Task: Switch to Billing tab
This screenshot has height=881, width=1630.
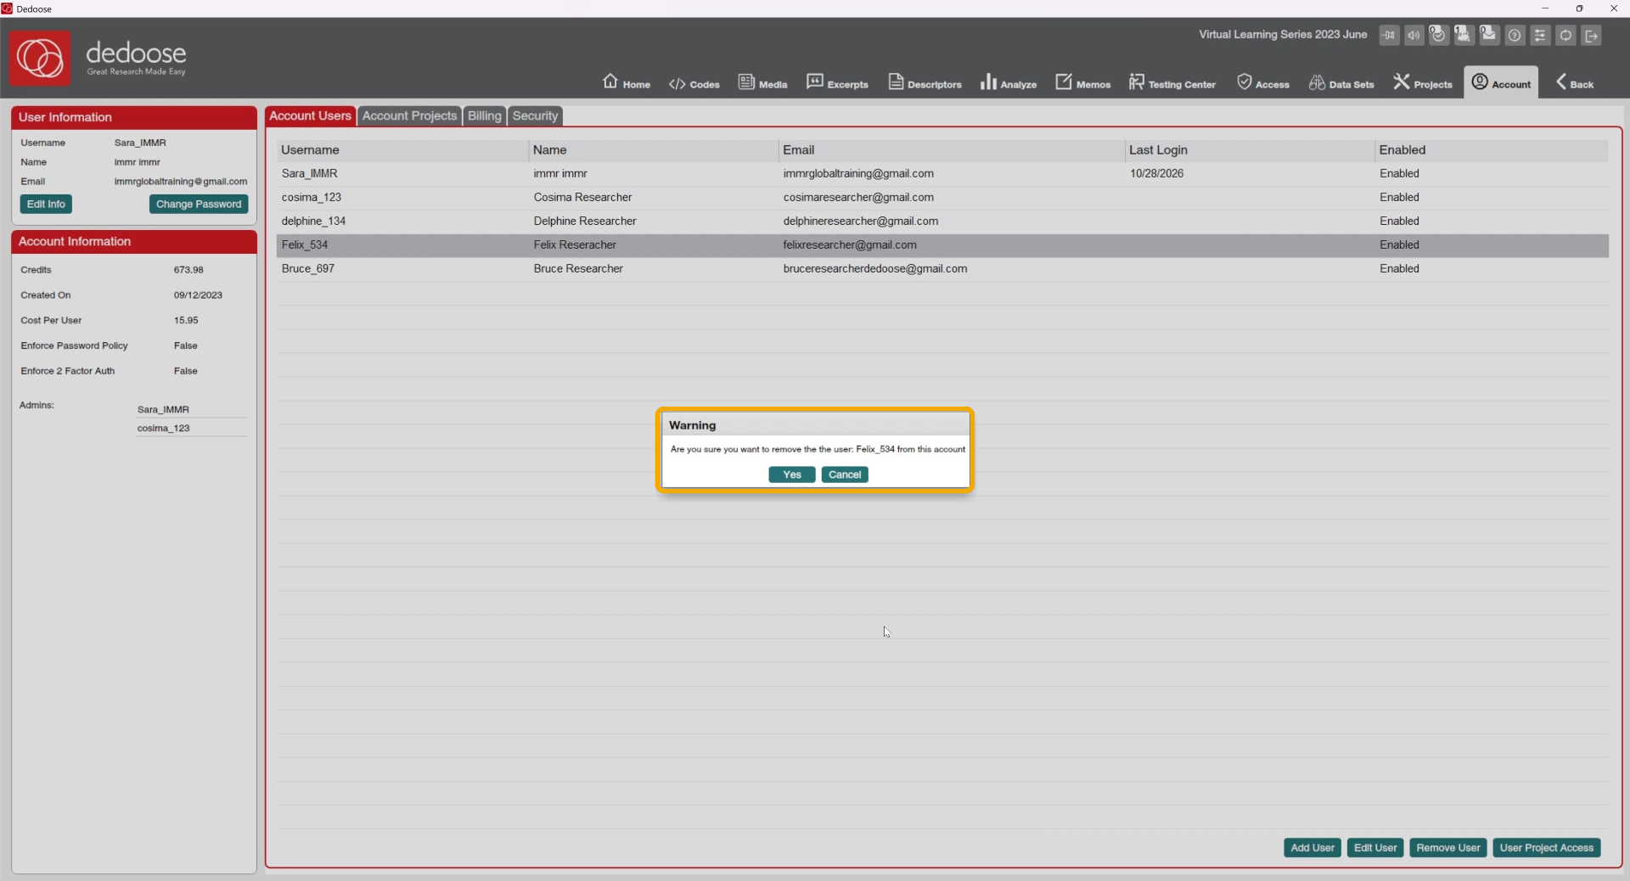Action: [x=485, y=116]
